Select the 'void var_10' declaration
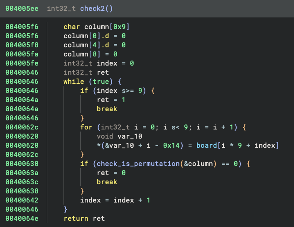The image size is (294, 227). pos(120,137)
